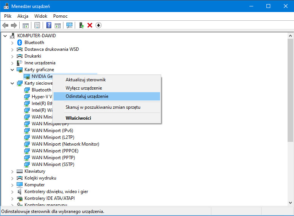Expand the Kontrolery dźwięku, wideo i gier category
Screen dimensions: 294x216
tap(12, 192)
